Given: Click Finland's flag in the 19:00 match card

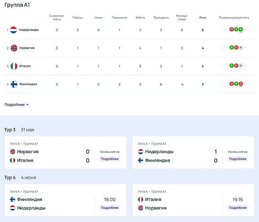Looking at the screenshot, I should point(13,199).
